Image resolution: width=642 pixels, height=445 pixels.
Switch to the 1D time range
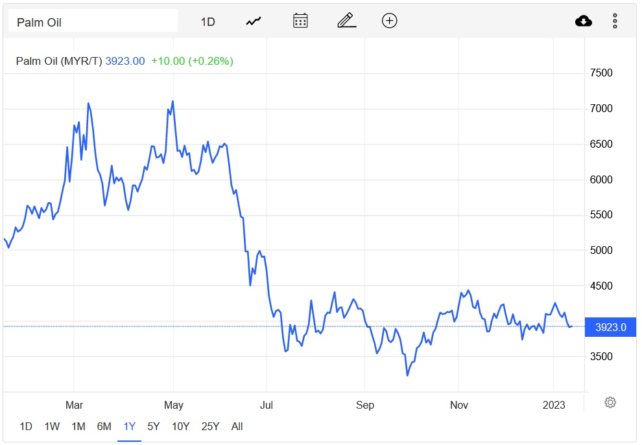click(26, 426)
